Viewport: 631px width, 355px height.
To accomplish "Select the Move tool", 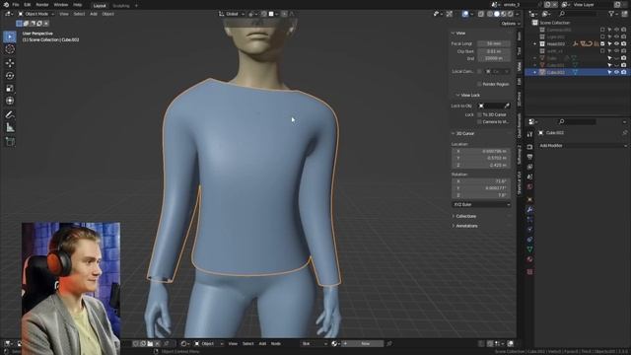I will pos(10,63).
